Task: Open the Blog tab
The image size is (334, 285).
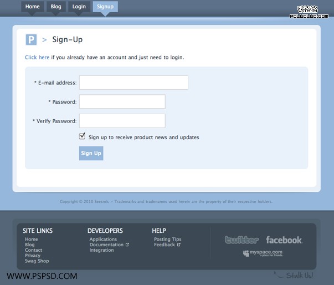Action: pos(56,7)
